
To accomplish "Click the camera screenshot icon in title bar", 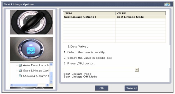I will pos(167,4).
